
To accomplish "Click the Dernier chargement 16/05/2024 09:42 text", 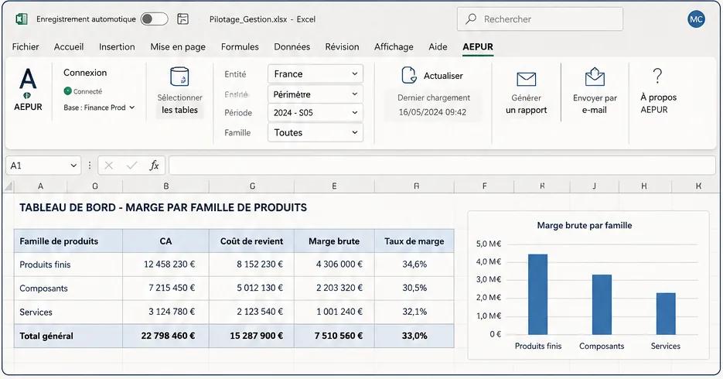I will tap(434, 104).
